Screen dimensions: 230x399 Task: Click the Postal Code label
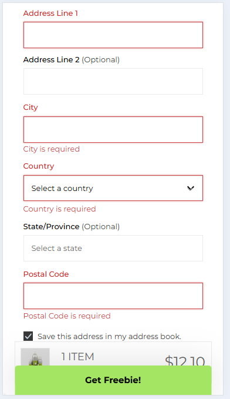point(46,274)
